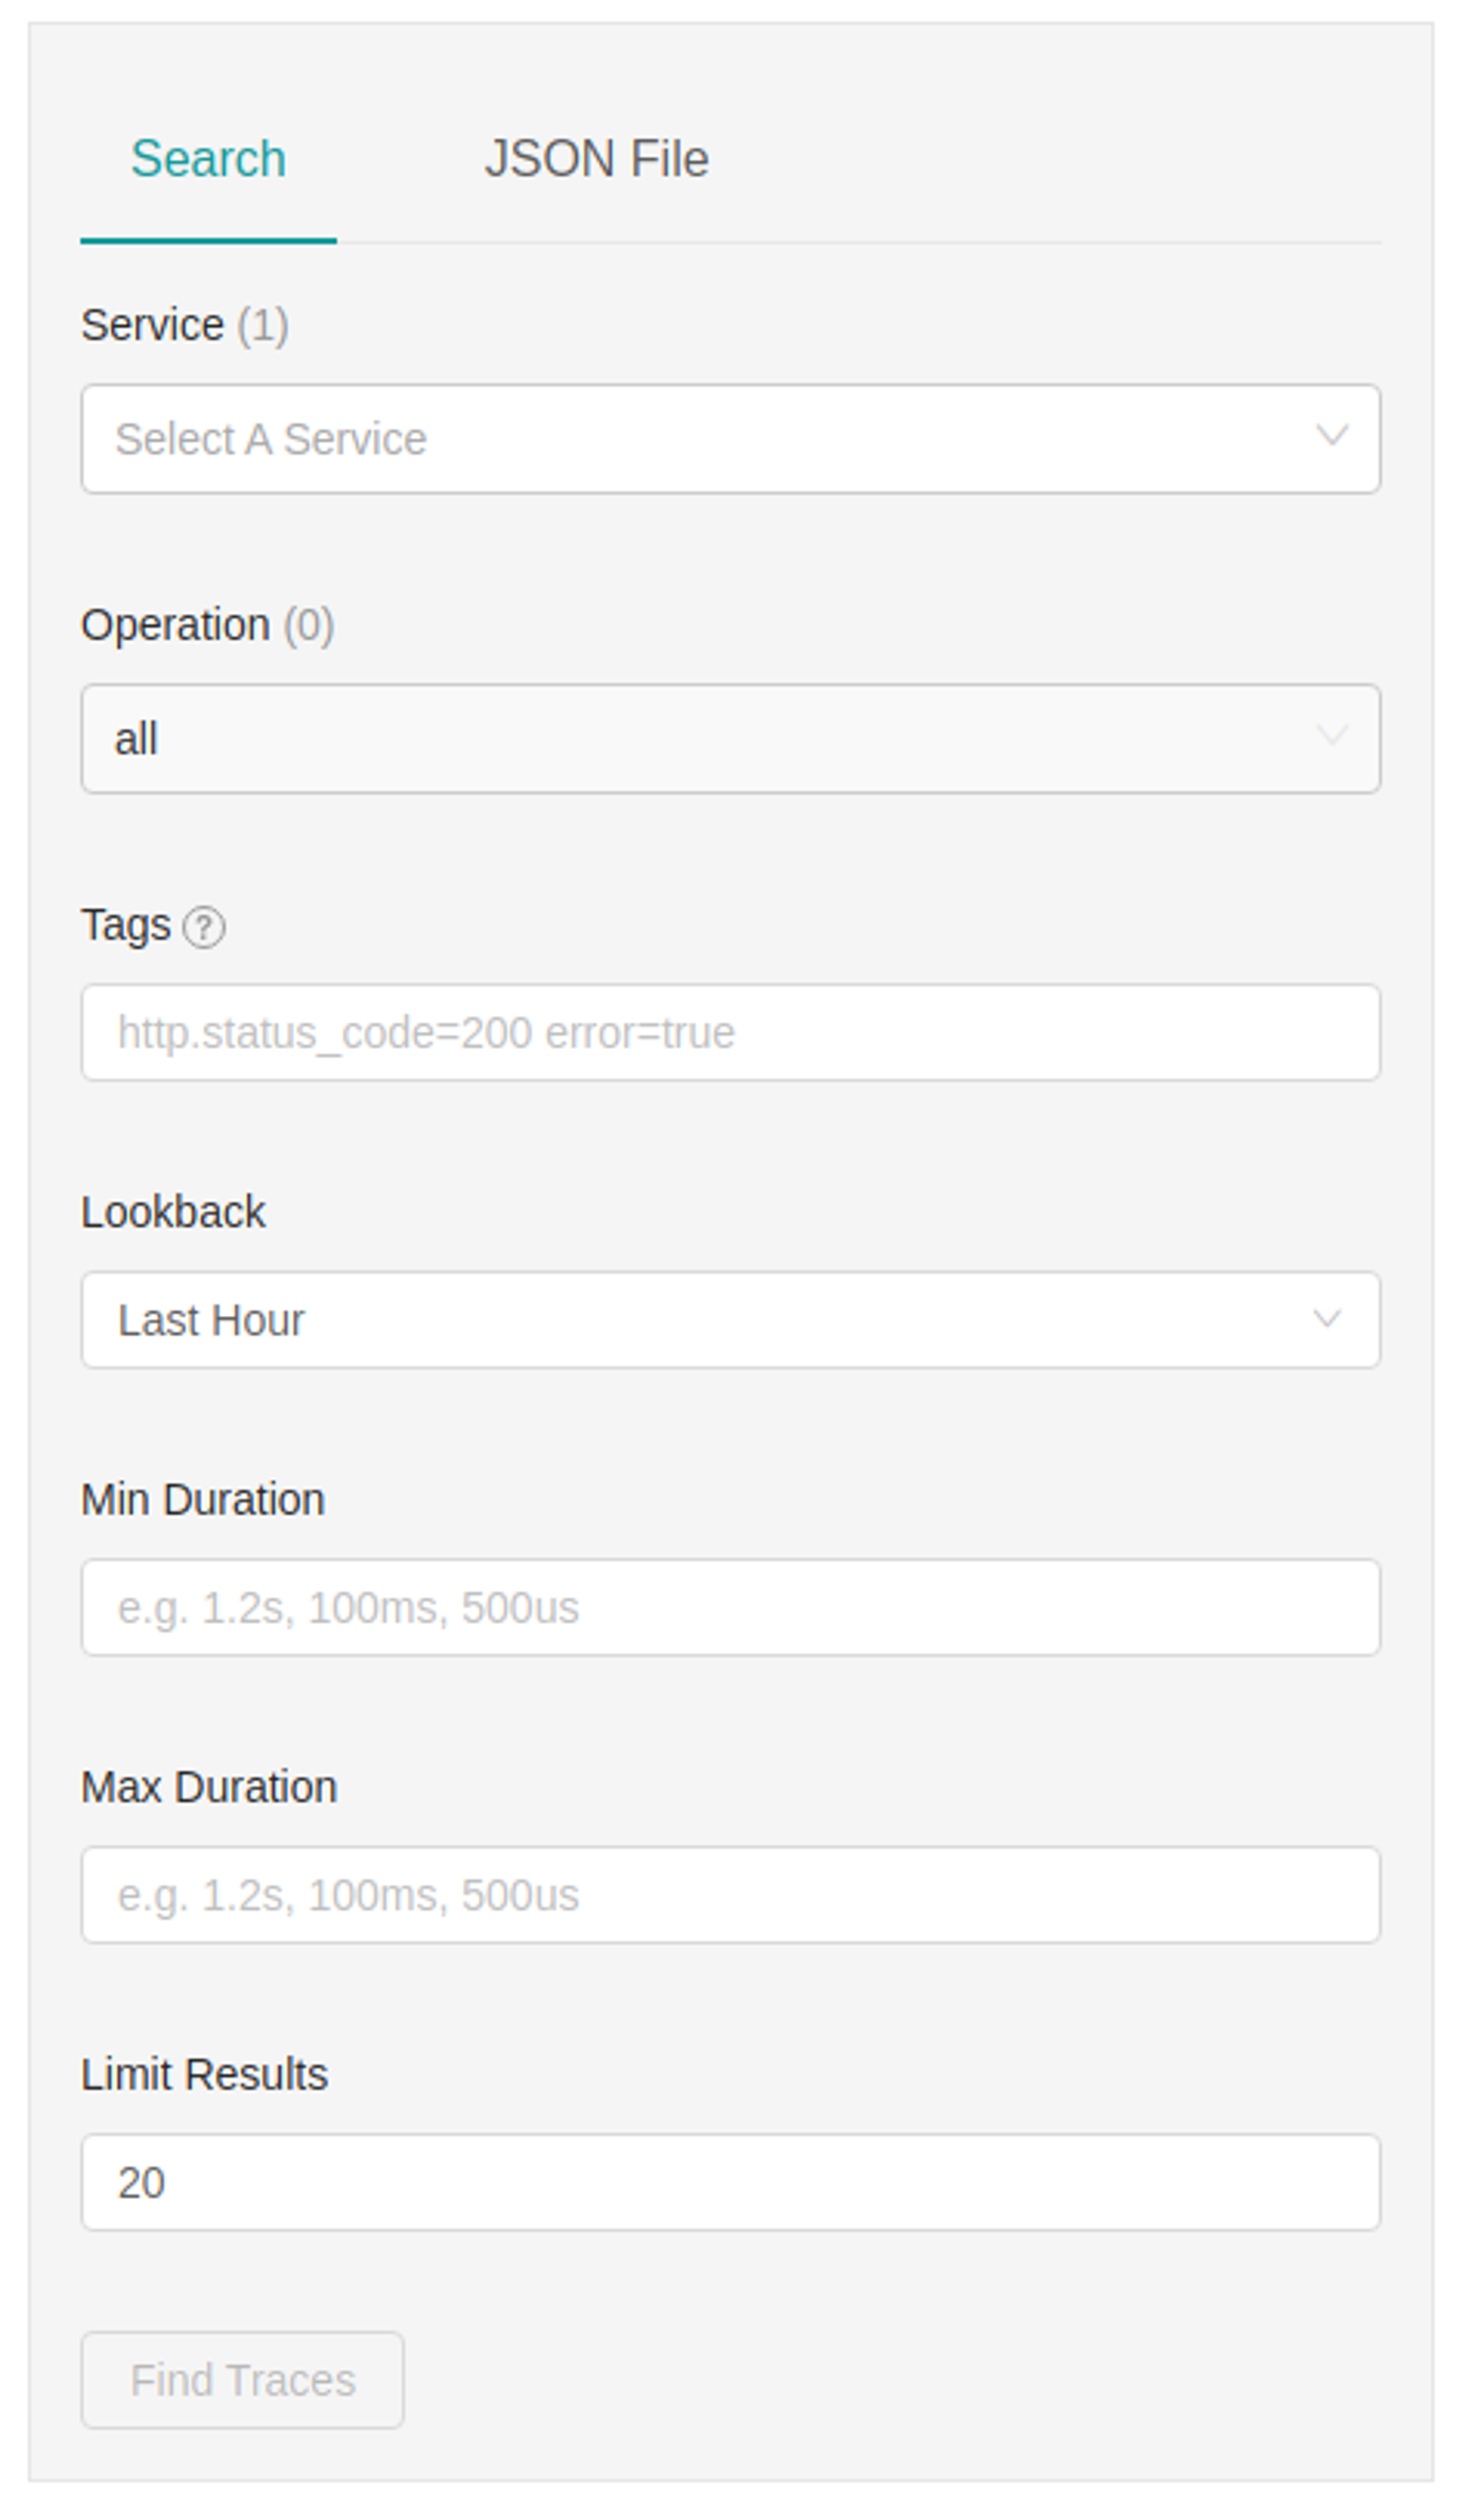Switch to the Search tab

208,159
